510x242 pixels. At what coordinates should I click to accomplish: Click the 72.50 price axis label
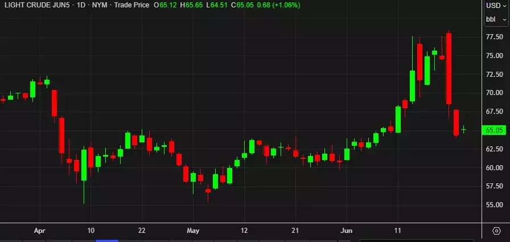click(494, 75)
